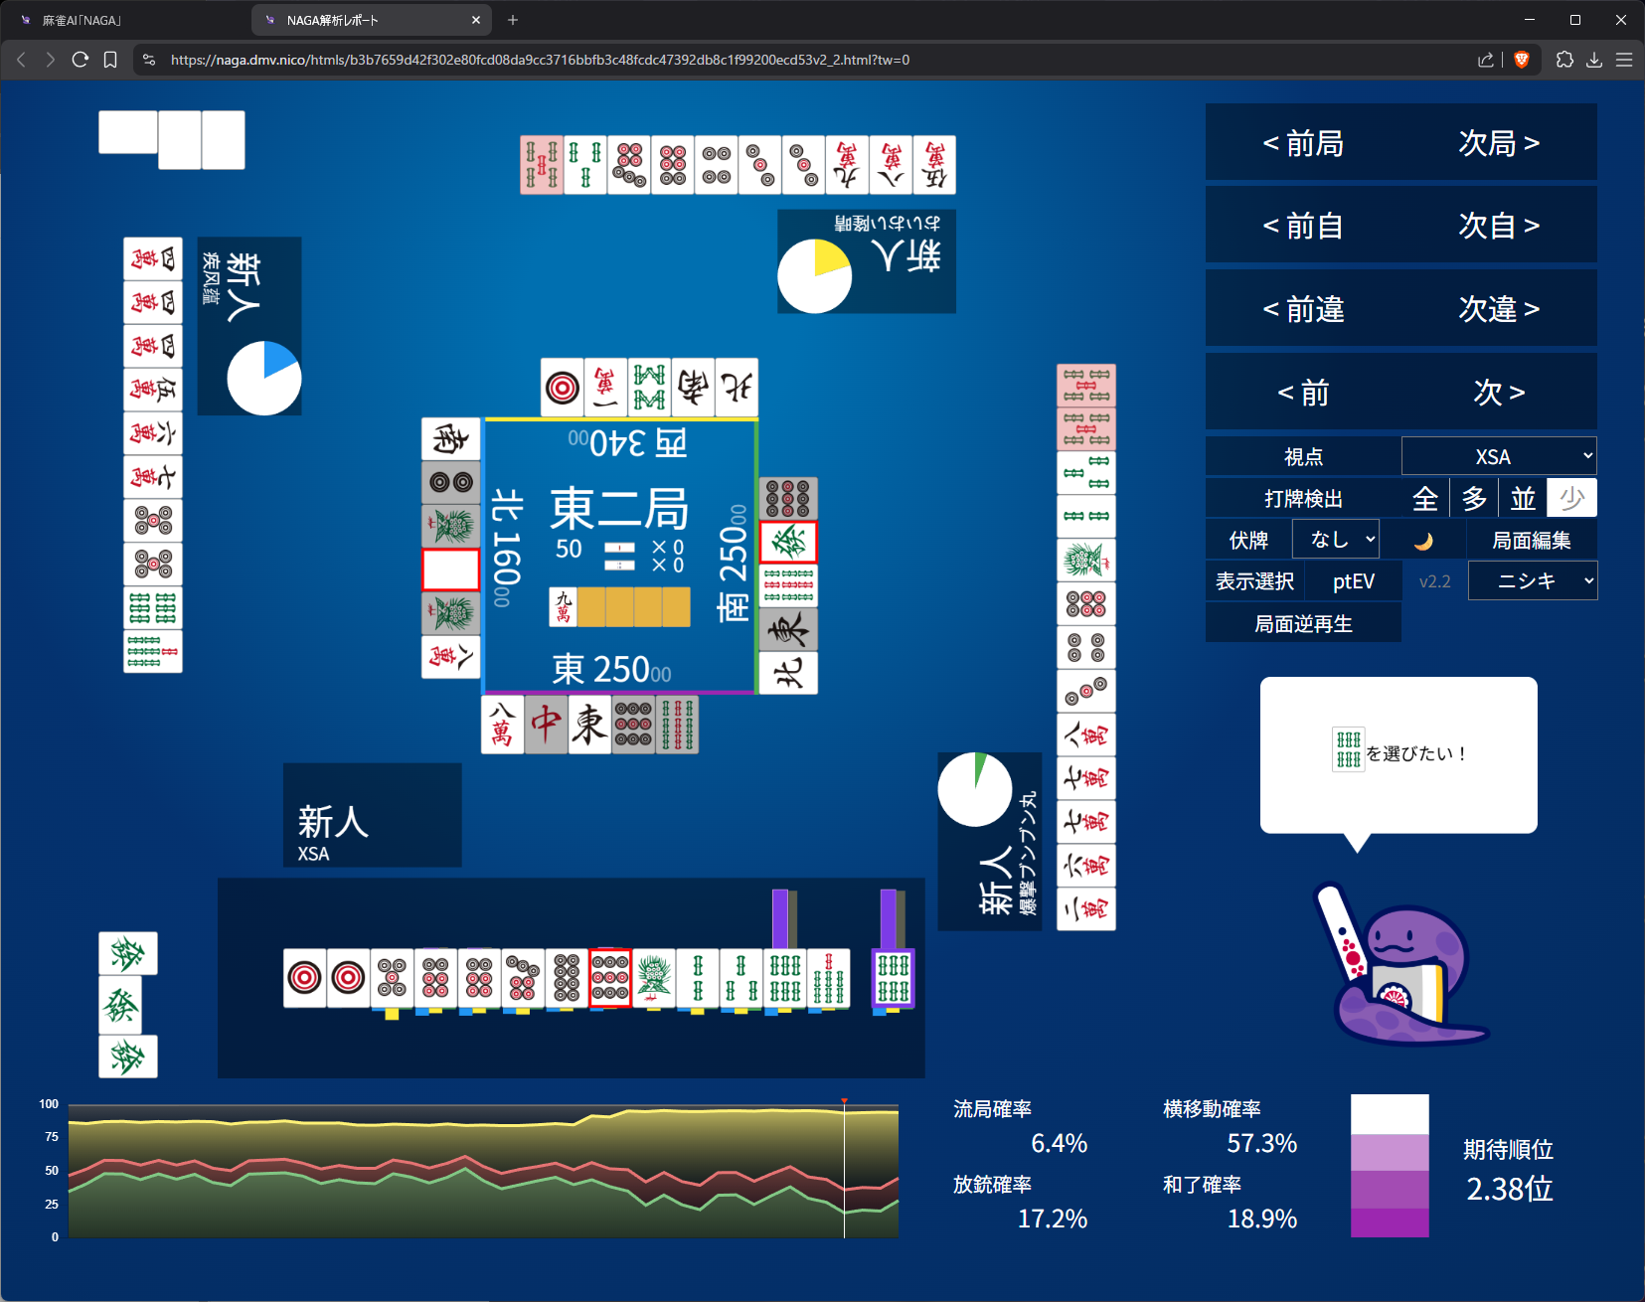This screenshot has height=1302, width=1645.
Task: Open the browser downloads icon
Action: 1594,60
